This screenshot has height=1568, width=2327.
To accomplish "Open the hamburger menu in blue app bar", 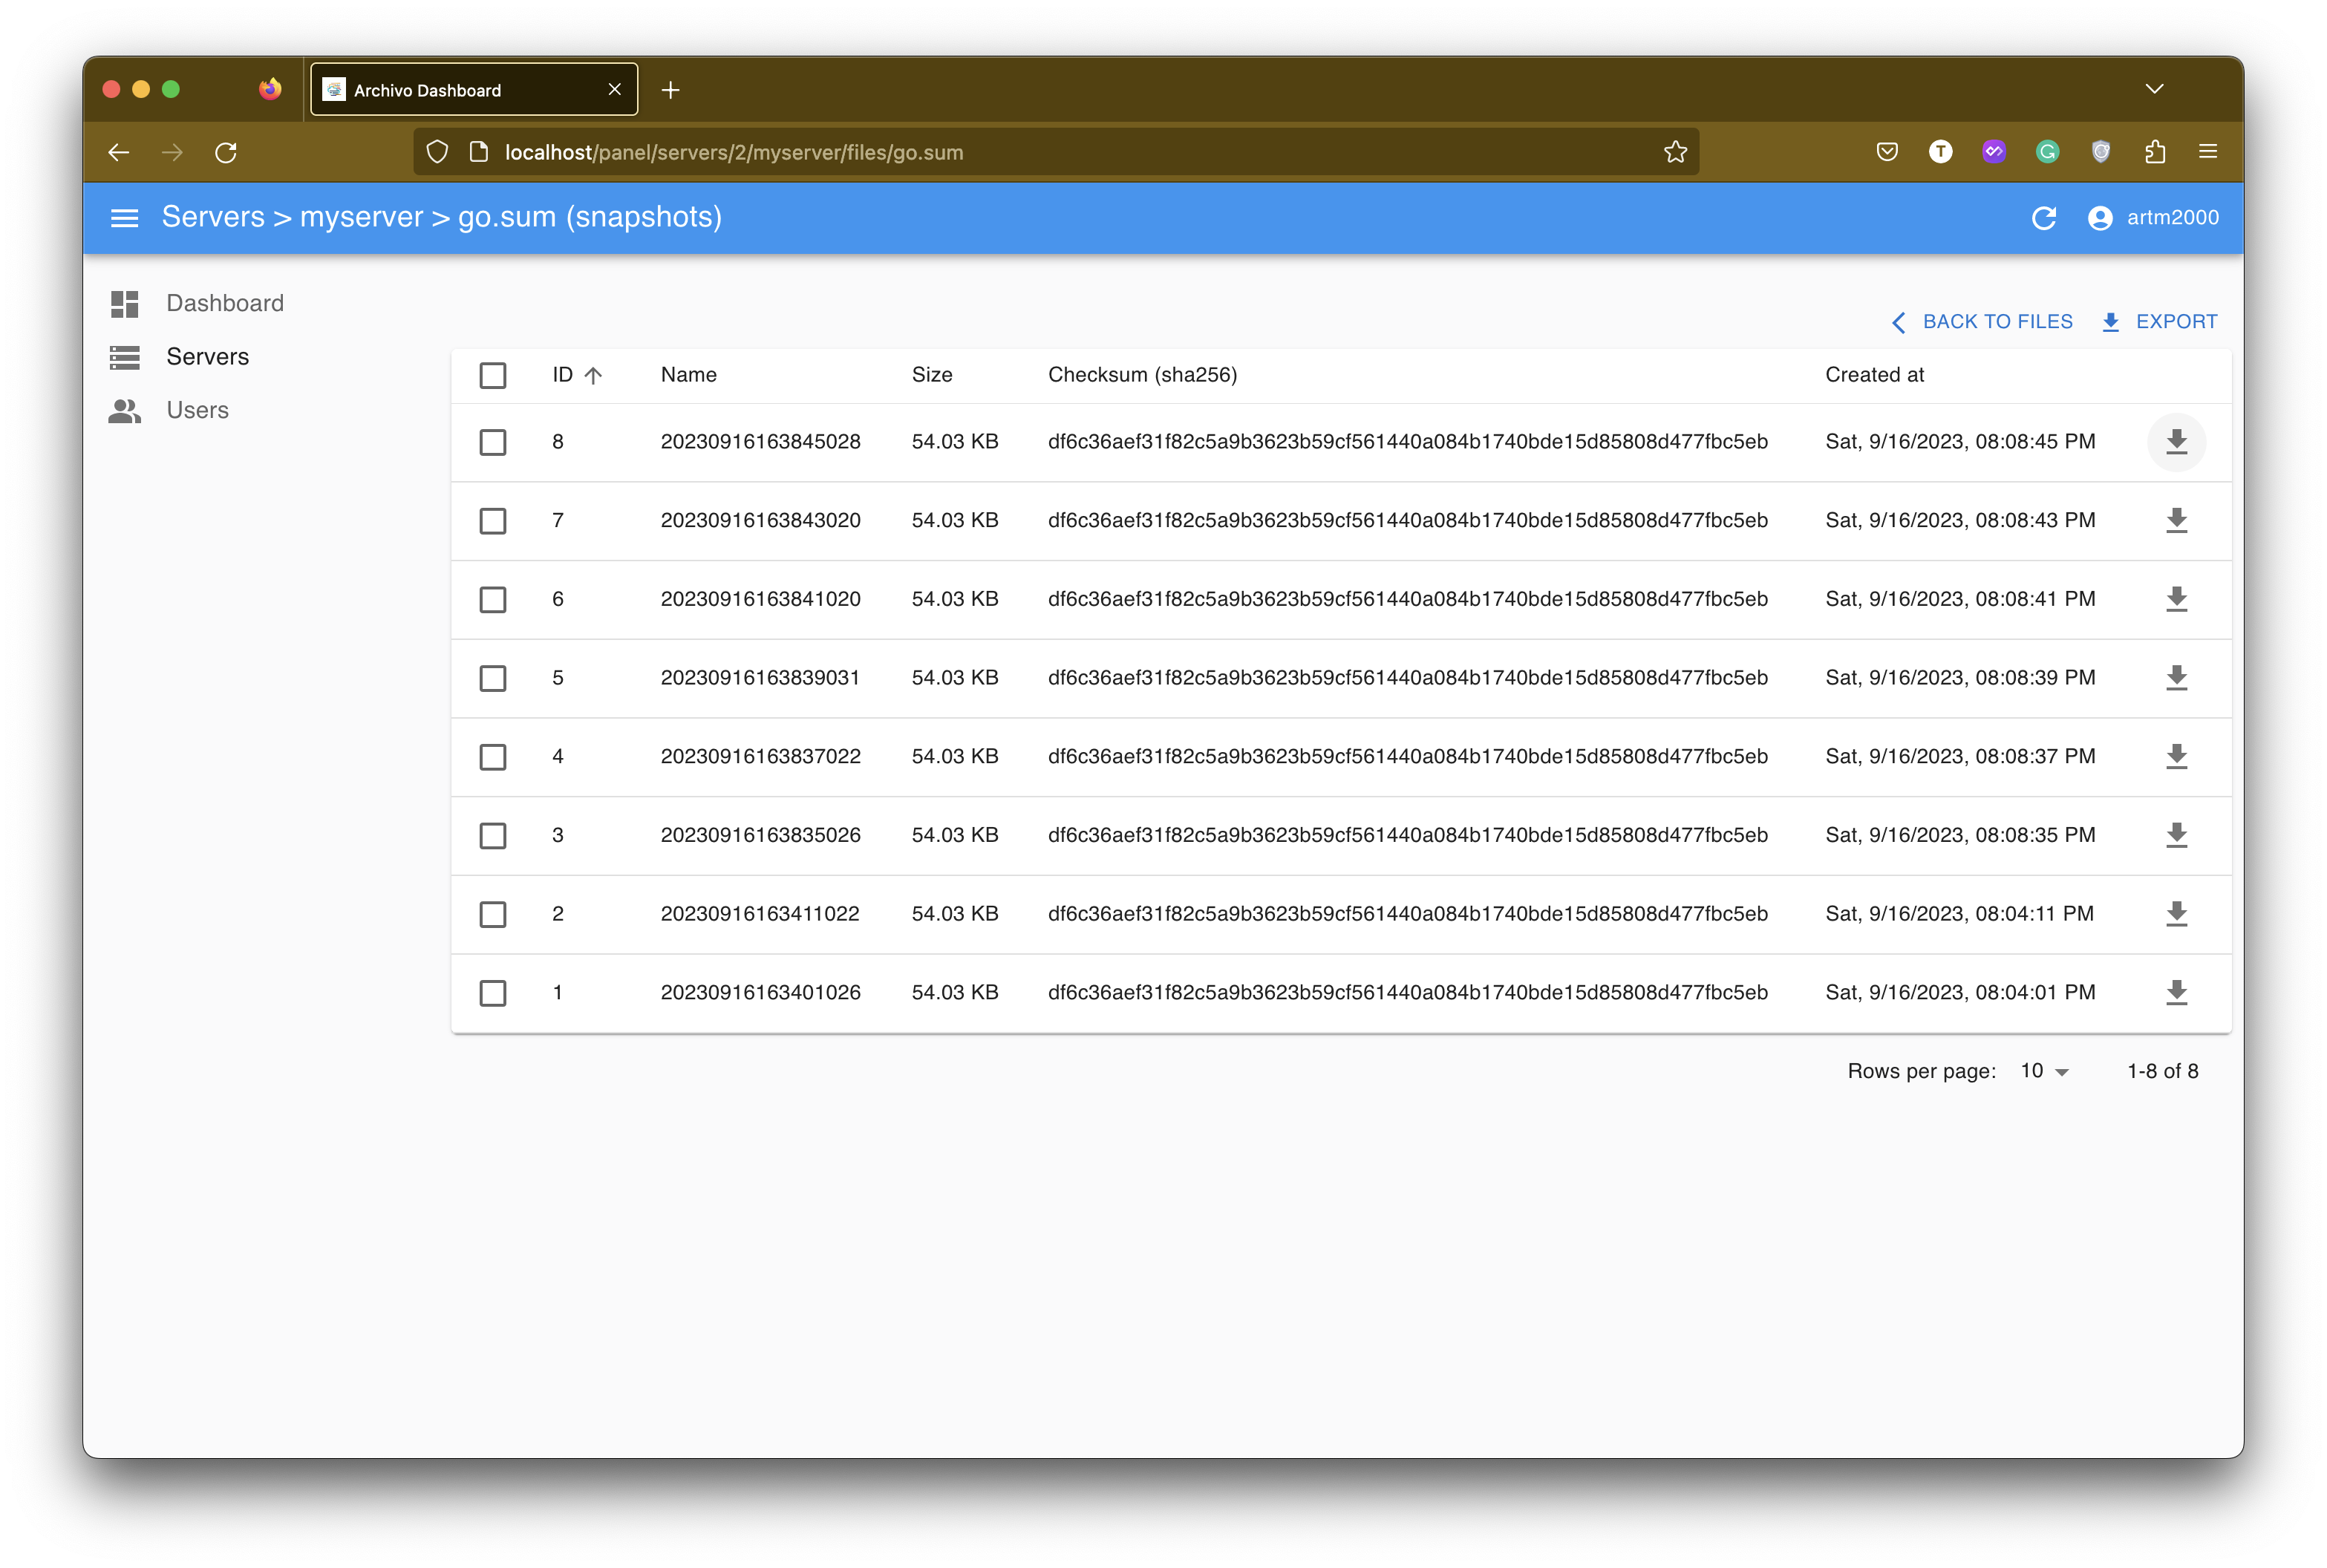I will pos(124,218).
